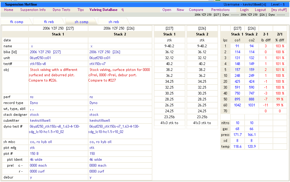The height and width of the screenshot is (182, 290).
Task: Open the [my stuff] link
Action: point(279,10)
